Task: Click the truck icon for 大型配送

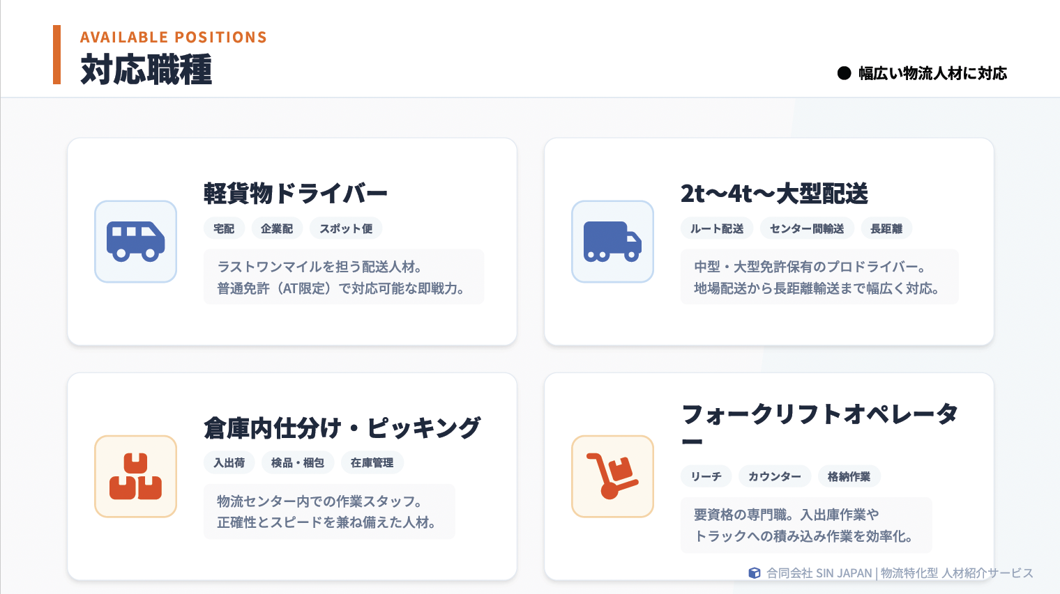Action: (x=612, y=242)
